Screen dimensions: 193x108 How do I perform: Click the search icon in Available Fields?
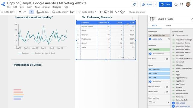coord(173,35)
